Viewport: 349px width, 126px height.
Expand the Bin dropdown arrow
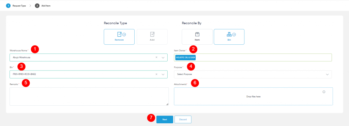[163, 75]
